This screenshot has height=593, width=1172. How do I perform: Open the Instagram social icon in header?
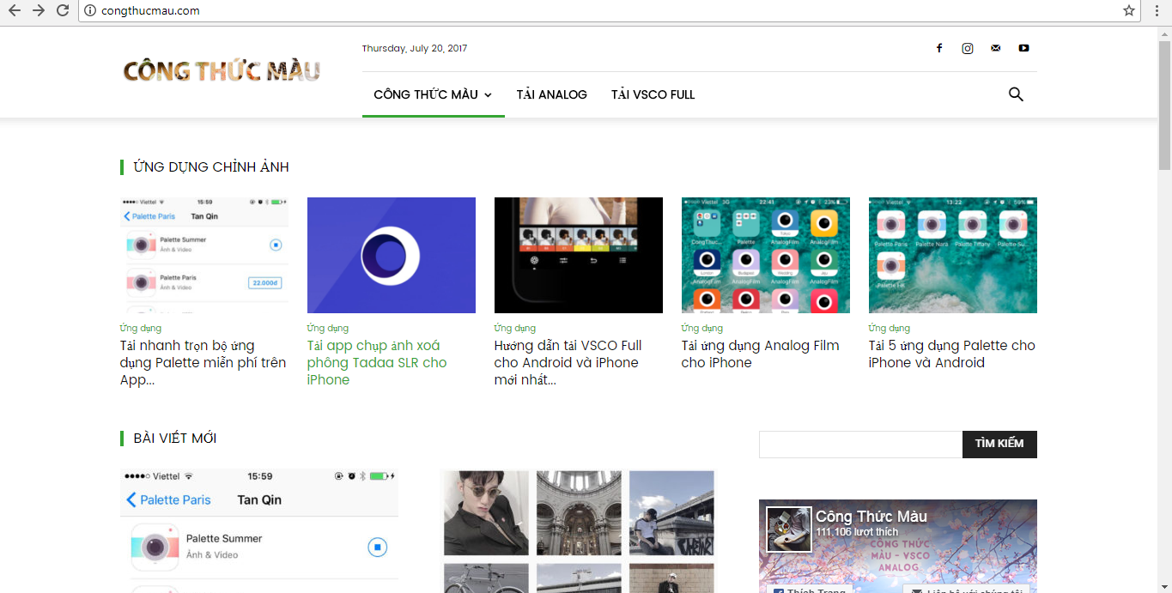pyautogui.click(x=968, y=48)
